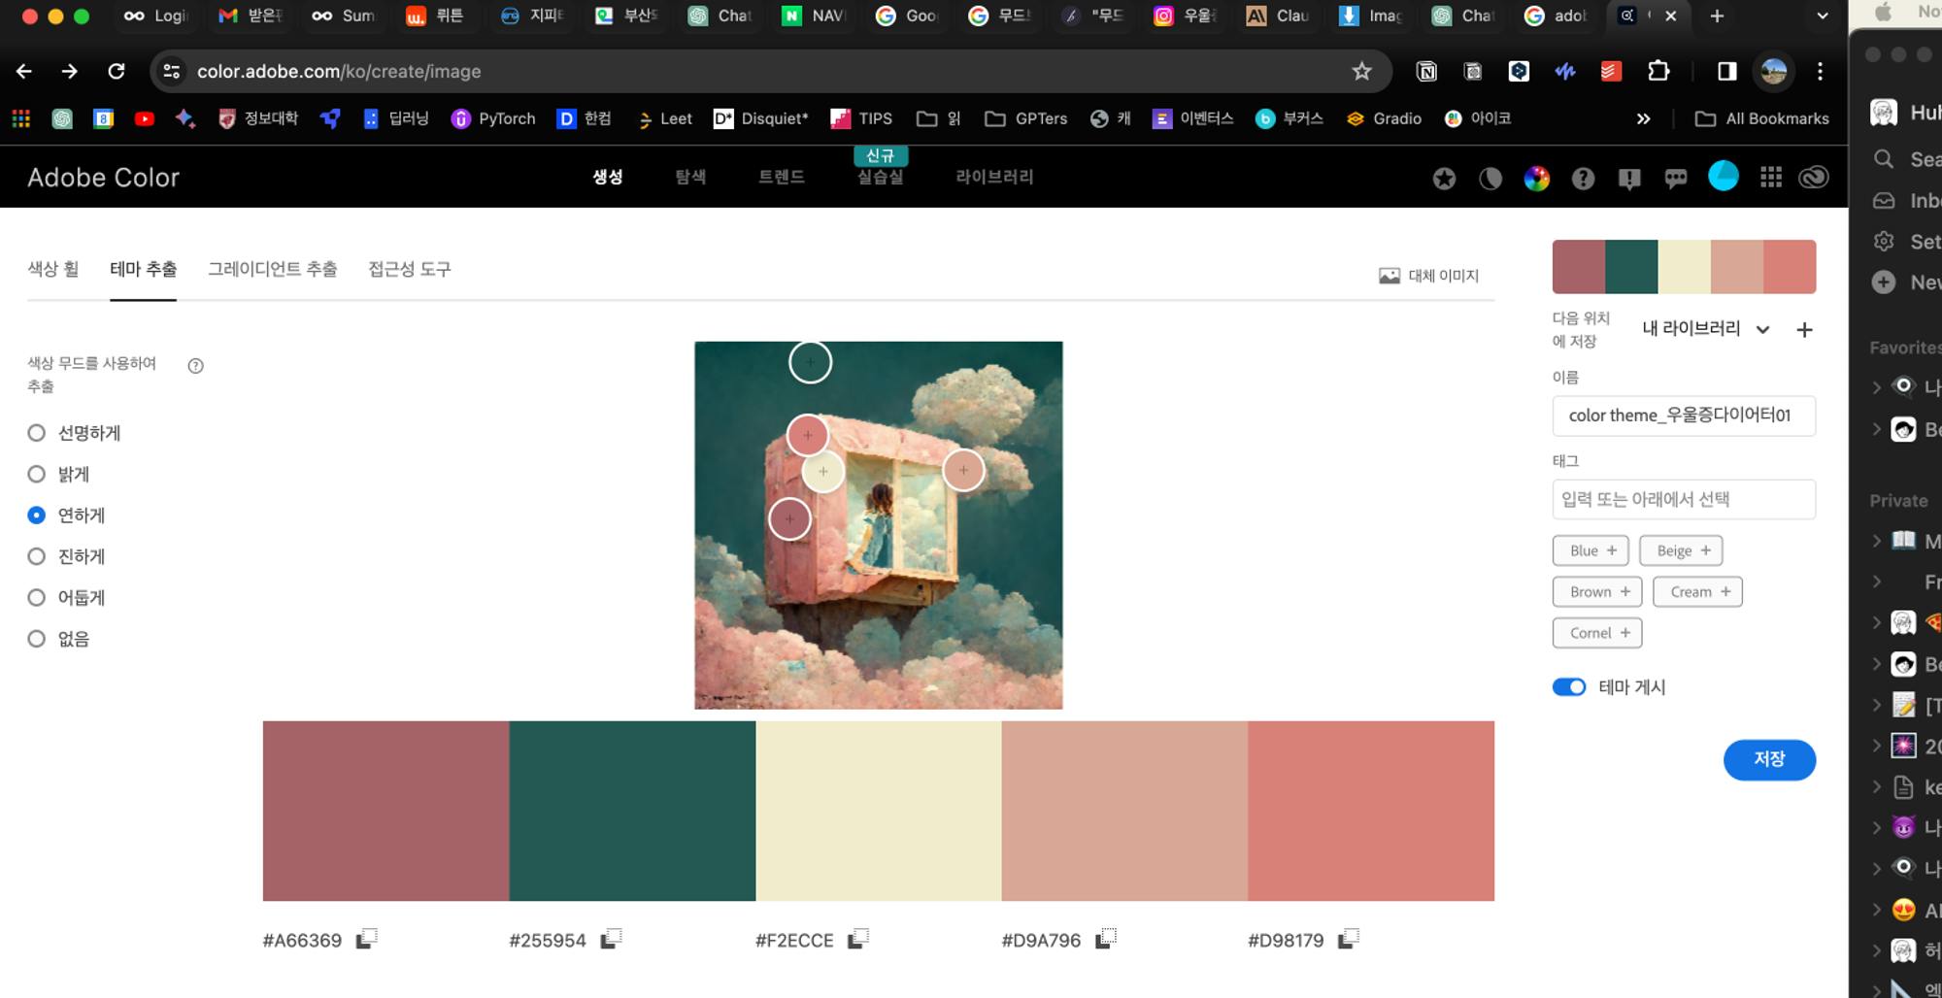This screenshot has height=998, width=1942.
Task: Switch to the 테마 추출 tab
Action: click(144, 269)
